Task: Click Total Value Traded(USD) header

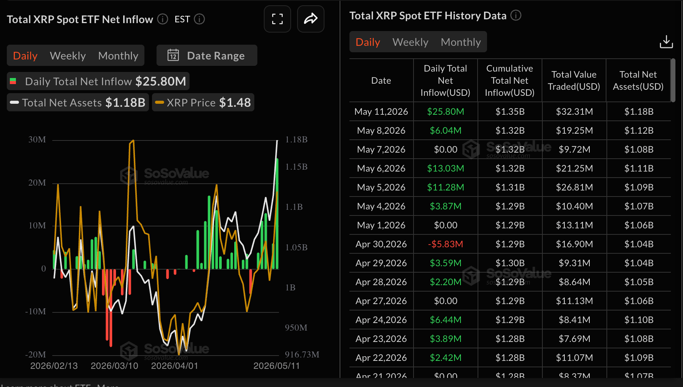Action: pyautogui.click(x=574, y=80)
